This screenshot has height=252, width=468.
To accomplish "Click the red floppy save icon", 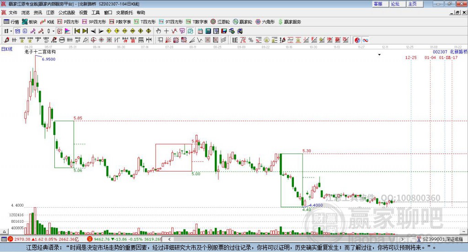I will (x=224, y=31).
